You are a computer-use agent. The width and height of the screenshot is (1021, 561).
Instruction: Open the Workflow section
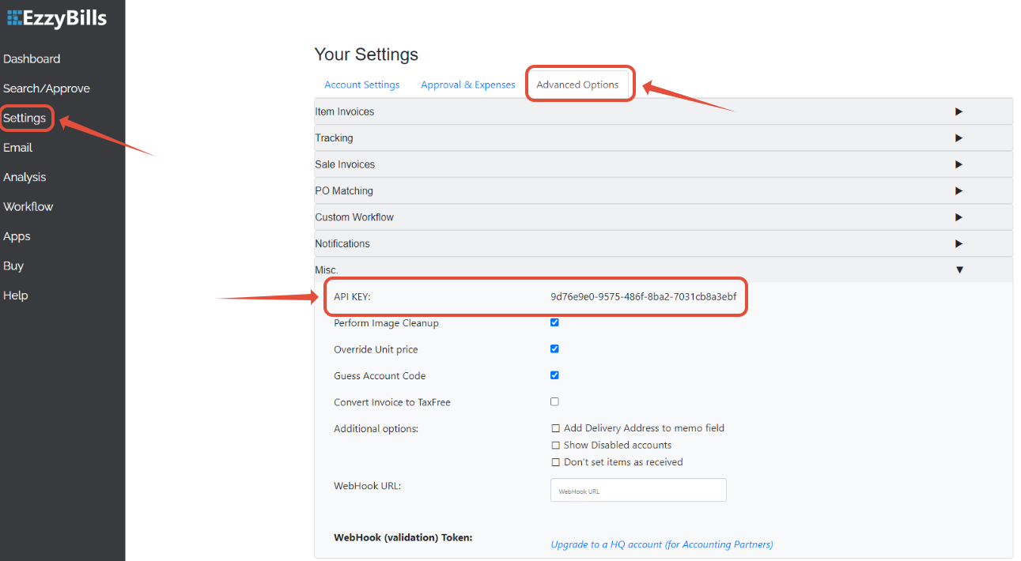point(28,206)
